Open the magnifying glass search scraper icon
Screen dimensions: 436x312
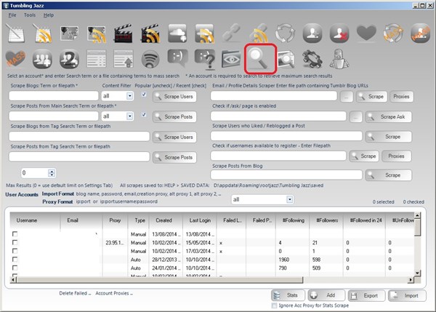(x=259, y=59)
